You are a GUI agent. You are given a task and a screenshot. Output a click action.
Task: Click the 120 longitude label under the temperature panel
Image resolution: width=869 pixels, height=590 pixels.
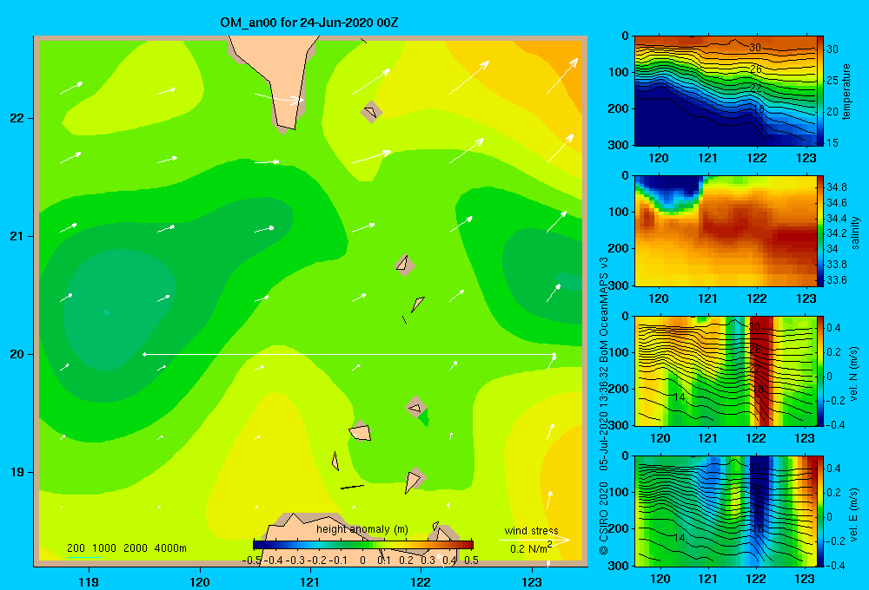[x=659, y=158]
